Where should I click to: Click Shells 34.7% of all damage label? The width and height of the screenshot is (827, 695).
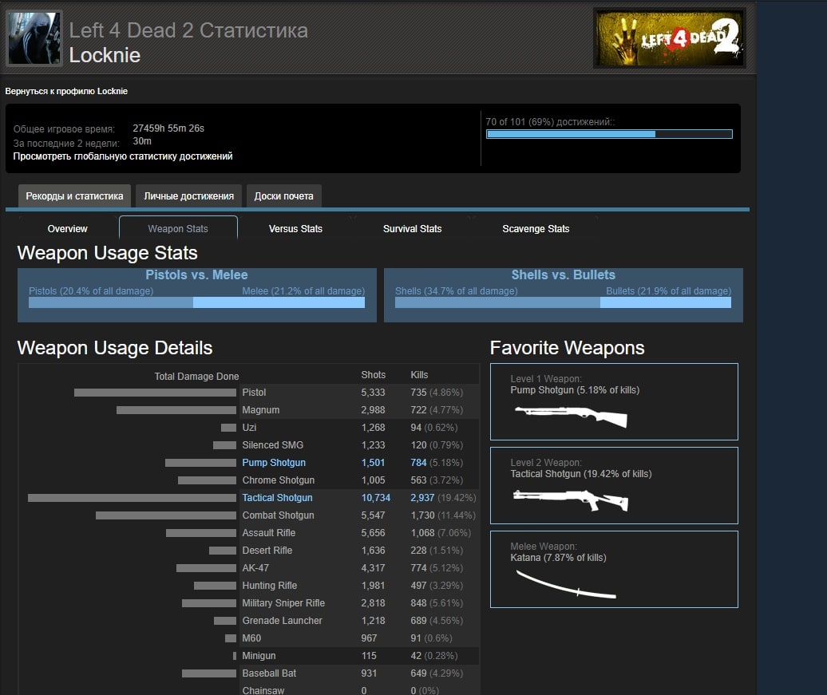[x=457, y=291]
